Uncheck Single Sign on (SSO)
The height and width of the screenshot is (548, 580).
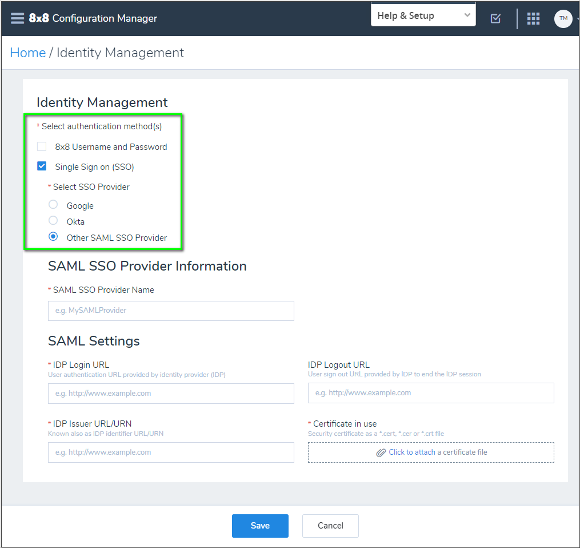[x=42, y=166]
